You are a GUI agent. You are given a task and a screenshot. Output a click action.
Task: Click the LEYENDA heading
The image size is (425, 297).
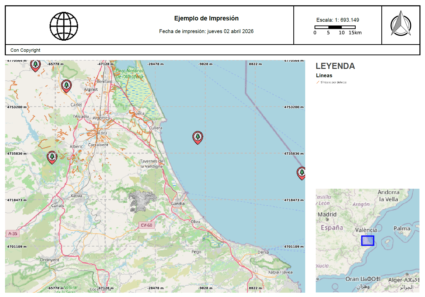(335, 66)
